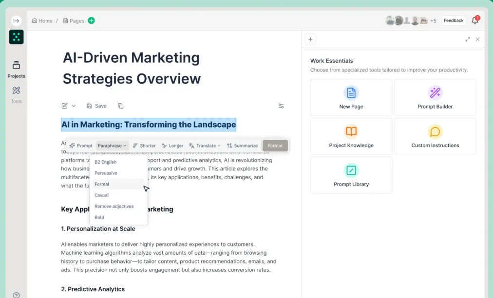Click the page title AI-Driven Marketing Strategies Overview
This screenshot has height=298, width=493.
(x=132, y=68)
